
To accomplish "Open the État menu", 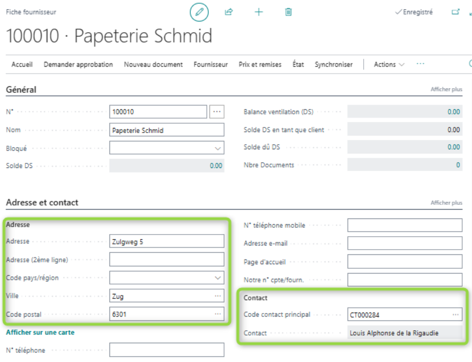I will click(x=298, y=64).
